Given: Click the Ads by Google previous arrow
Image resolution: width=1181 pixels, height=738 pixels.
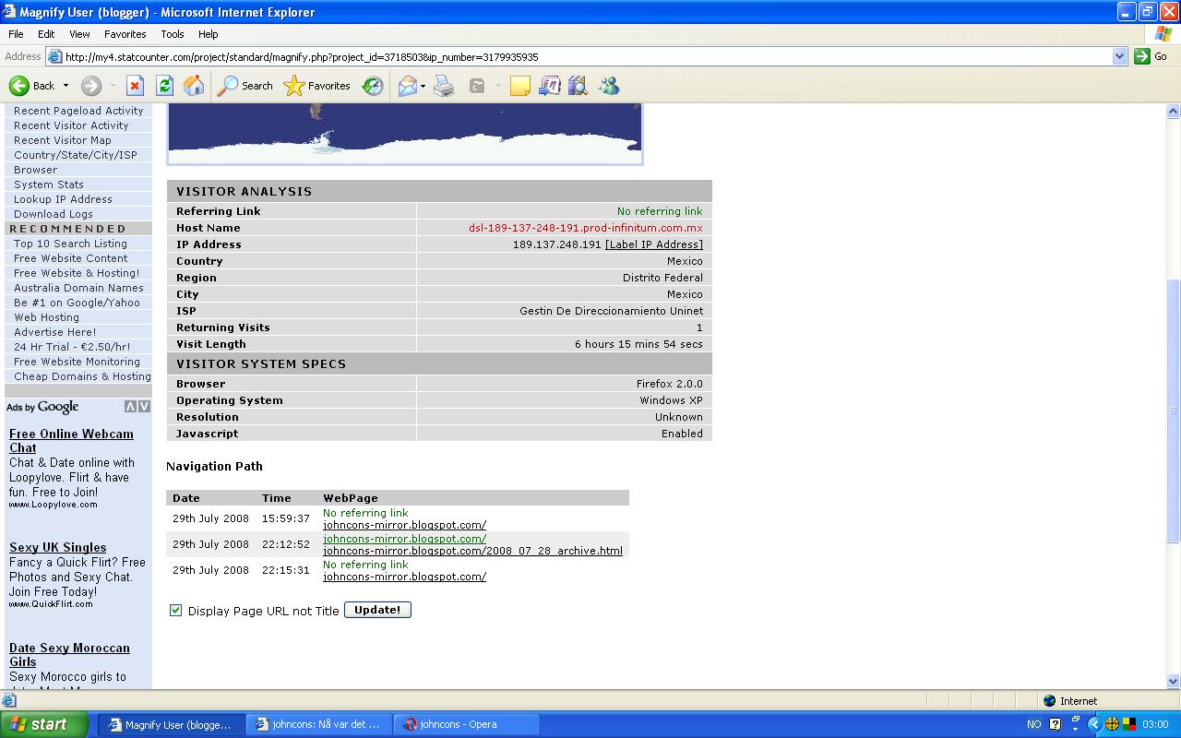Looking at the screenshot, I should click(130, 407).
